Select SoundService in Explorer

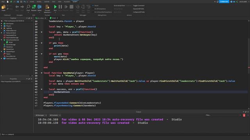click(11, 56)
